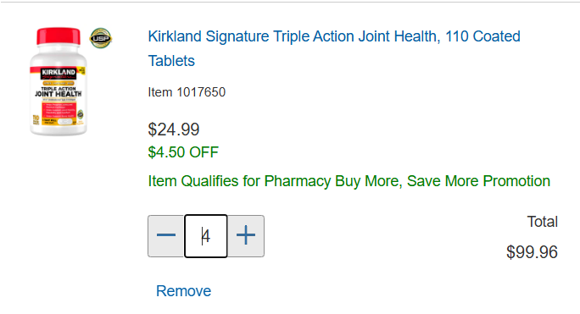580x314 pixels.
Task: Click the $99.96 total amount
Action: pos(532,252)
